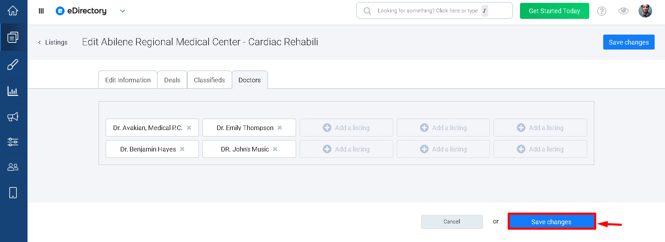Collapse the sidebar with the bars toggle
Viewport: 665px width, 242px height.
(x=41, y=11)
